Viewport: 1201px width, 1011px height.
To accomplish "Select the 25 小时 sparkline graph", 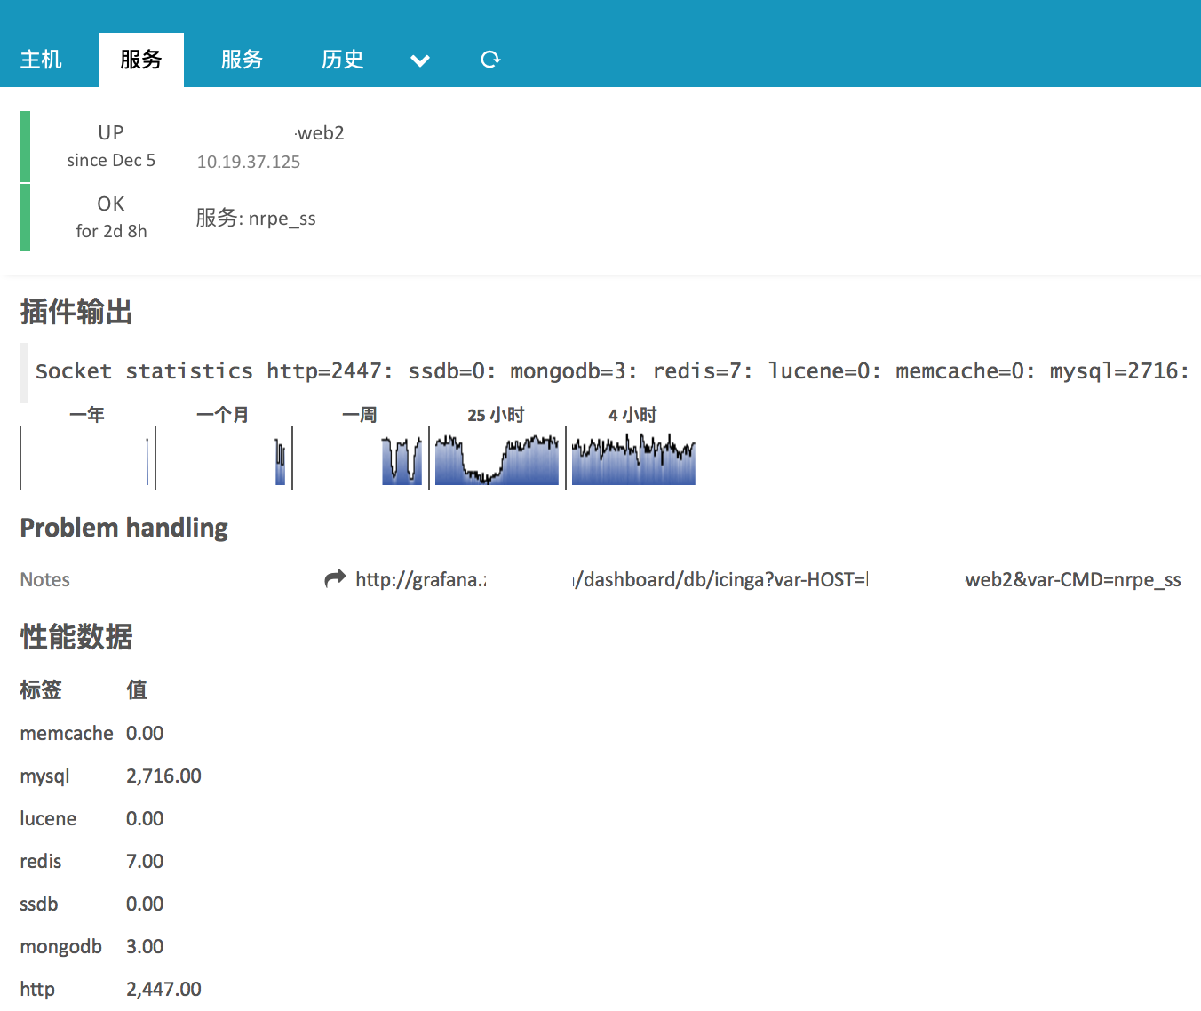I will pos(496,458).
